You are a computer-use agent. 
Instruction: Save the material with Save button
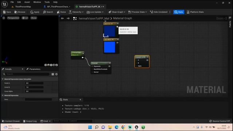[7, 12]
